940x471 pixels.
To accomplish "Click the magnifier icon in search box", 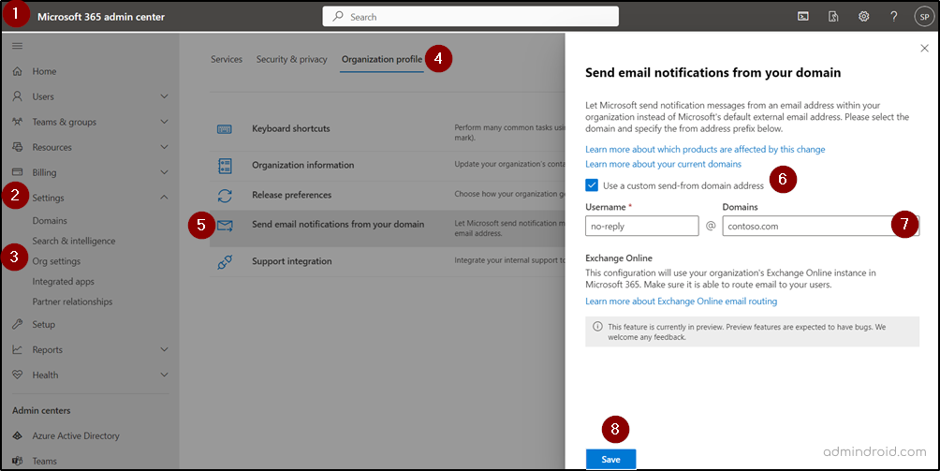I will click(x=338, y=17).
